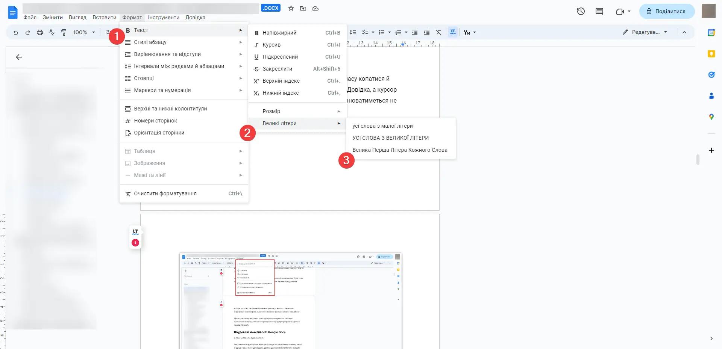Select Велика Перша Літера Кожного Слова
722x349 pixels.
[401, 150]
